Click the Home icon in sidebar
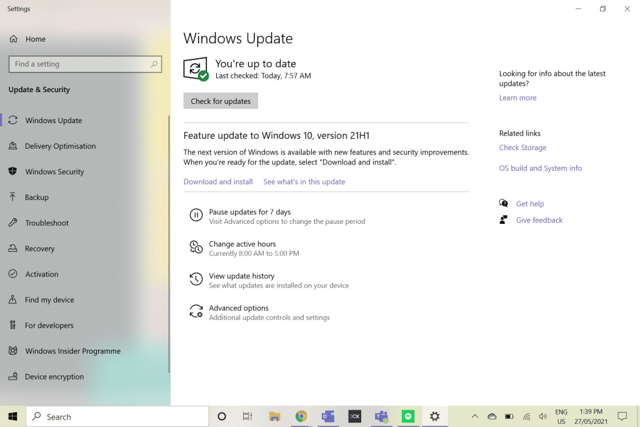The width and height of the screenshot is (640, 427). coord(14,39)
